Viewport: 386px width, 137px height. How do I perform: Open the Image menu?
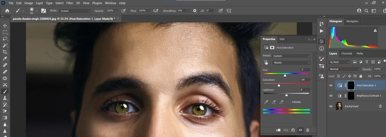point(29,3)
